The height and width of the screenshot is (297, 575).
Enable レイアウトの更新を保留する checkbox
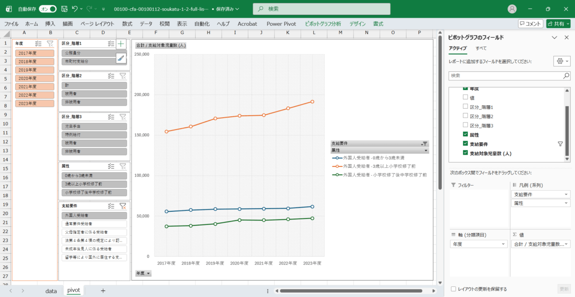(453, 289)
